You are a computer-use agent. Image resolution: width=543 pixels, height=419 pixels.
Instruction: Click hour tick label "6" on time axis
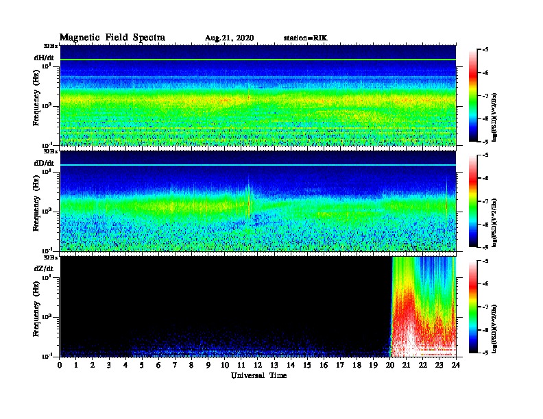[x=158, y=365]
